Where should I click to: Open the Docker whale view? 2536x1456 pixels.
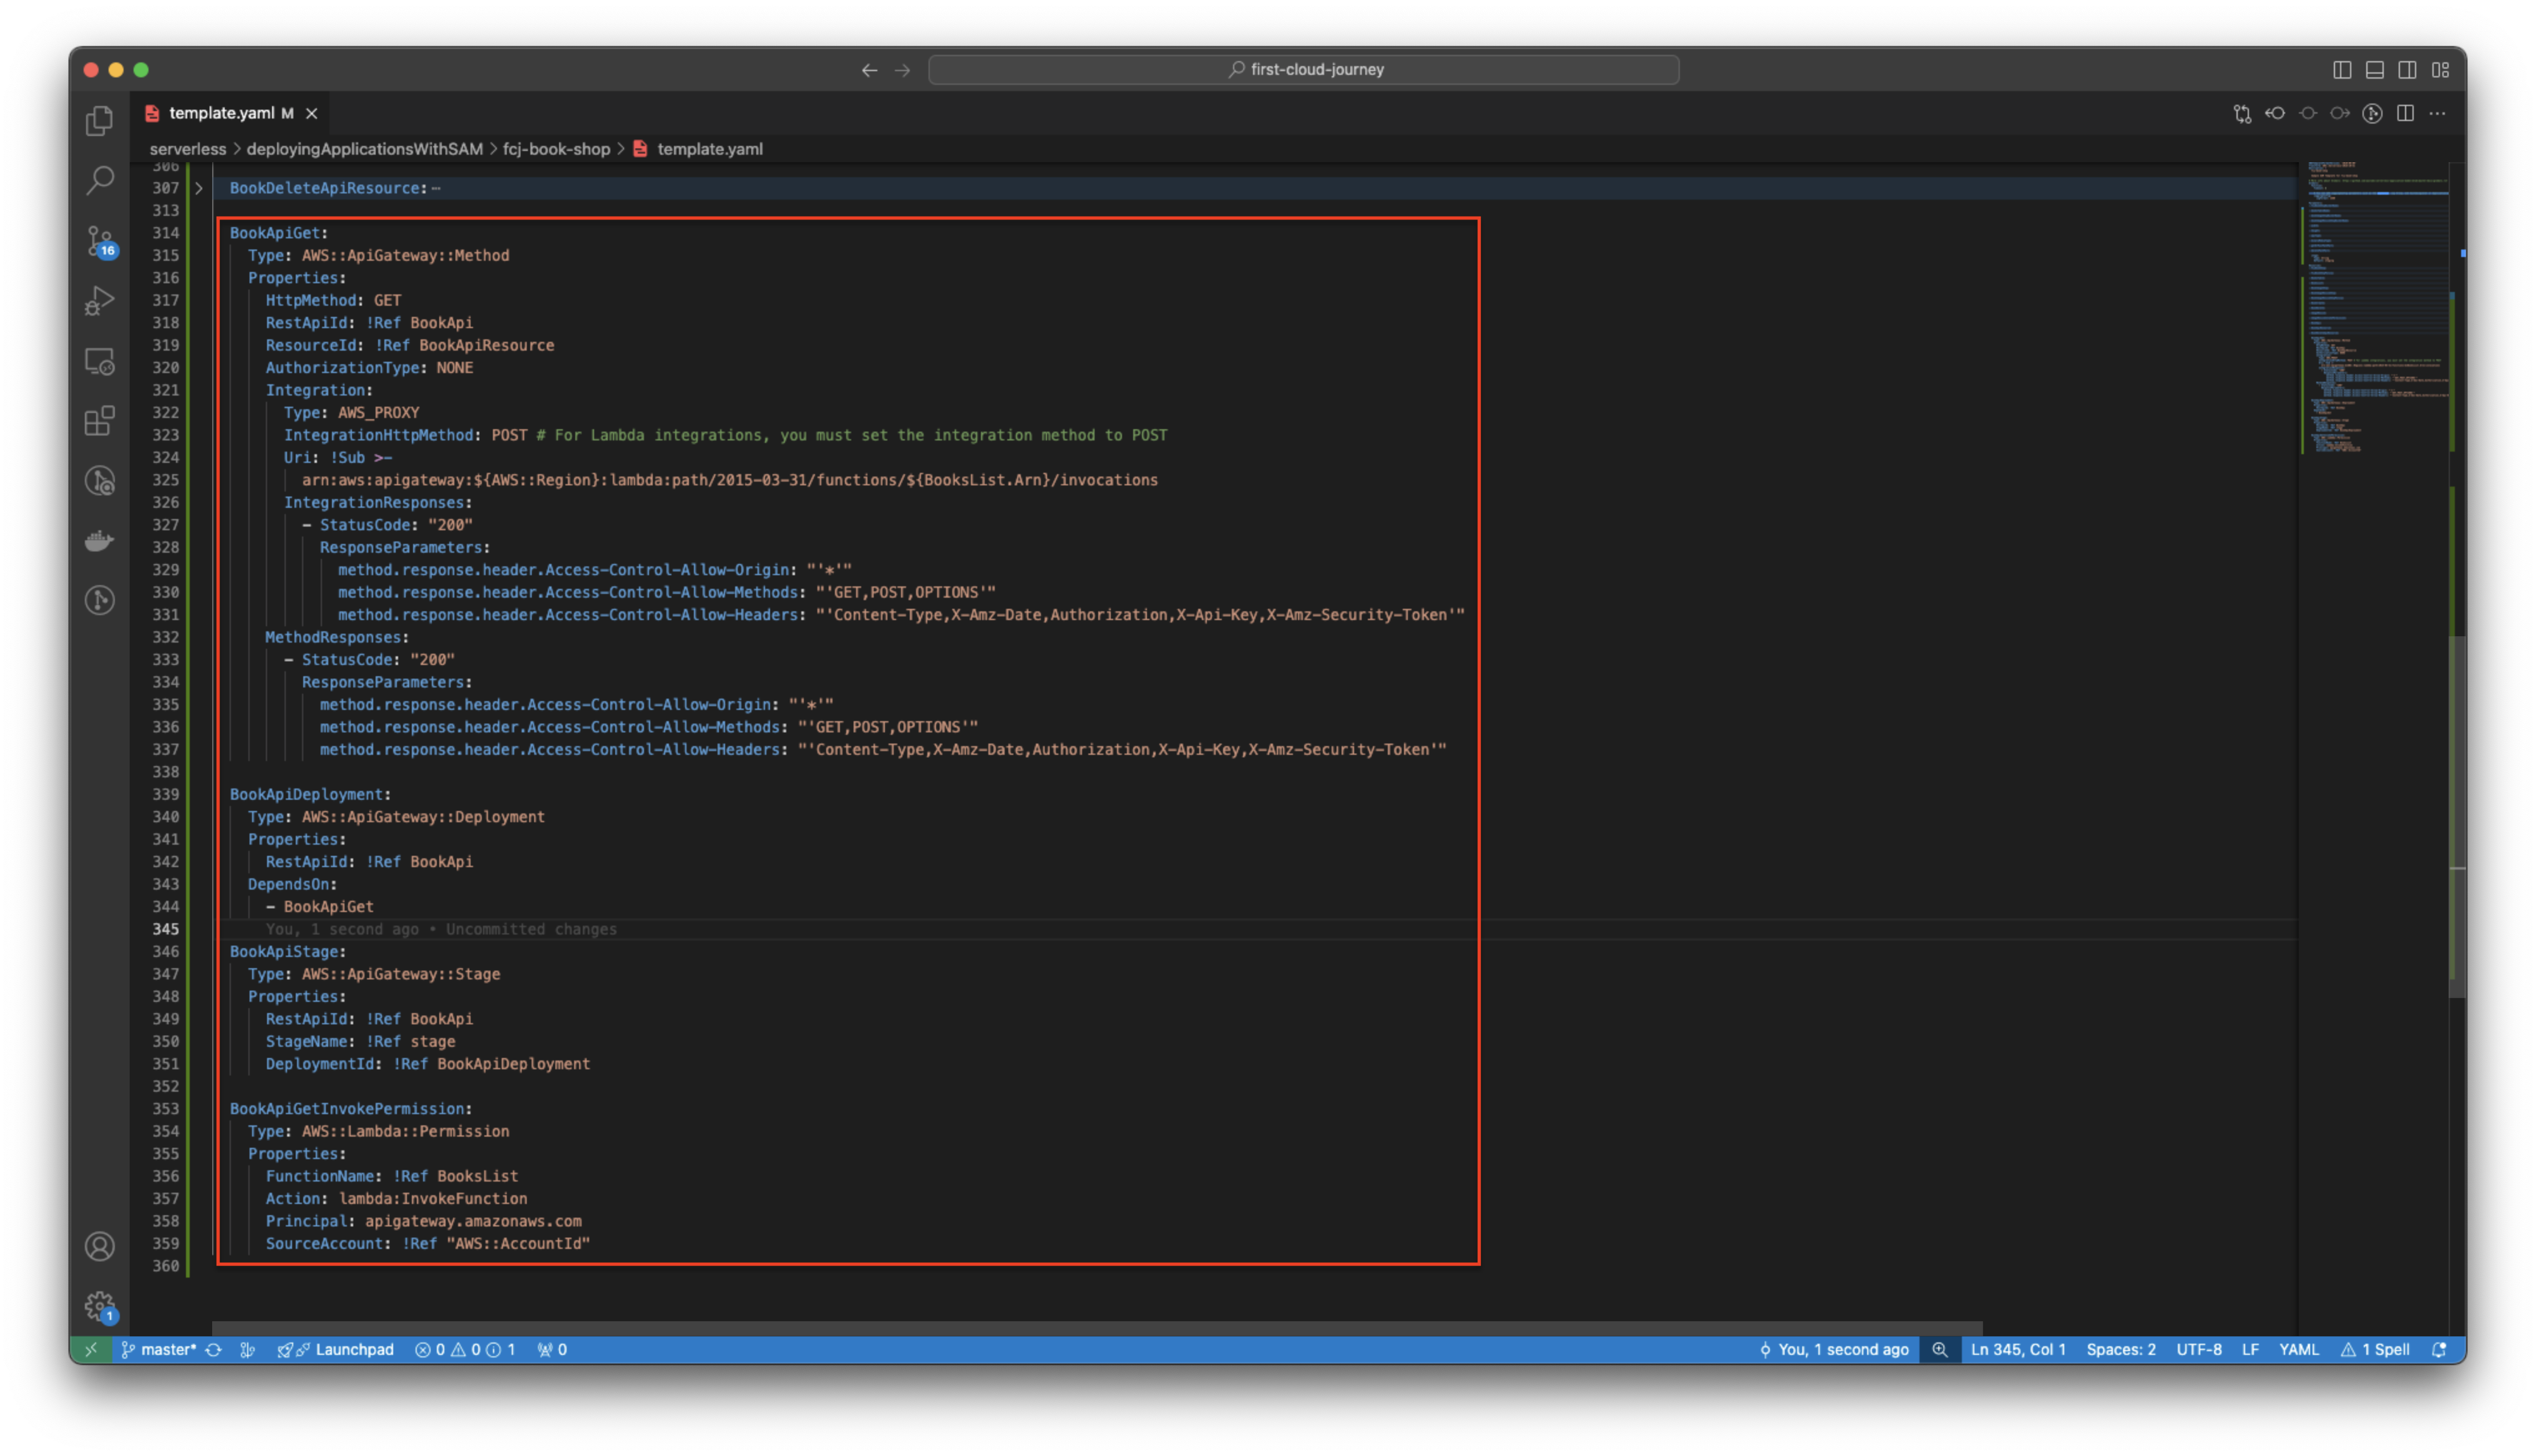click(99, 541)
